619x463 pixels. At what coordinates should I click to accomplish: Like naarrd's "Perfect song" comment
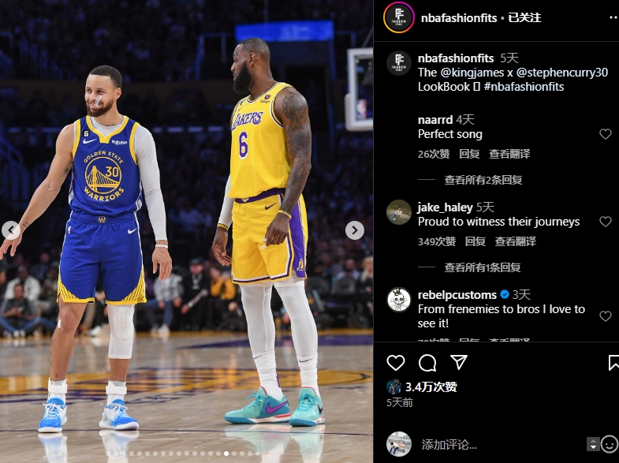[x=605, y=134]
